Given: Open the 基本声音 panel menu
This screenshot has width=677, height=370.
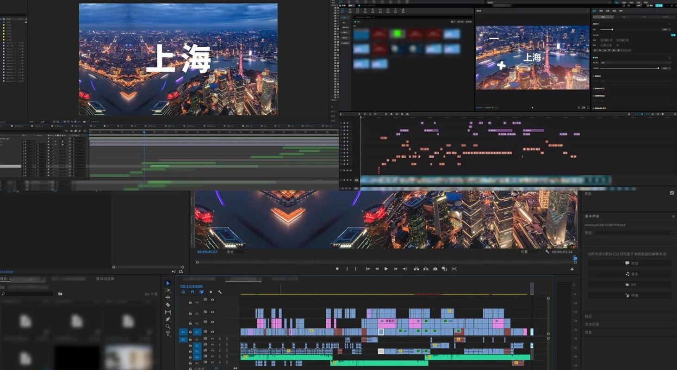Looking at the screenshot, I should coord(674,216).
